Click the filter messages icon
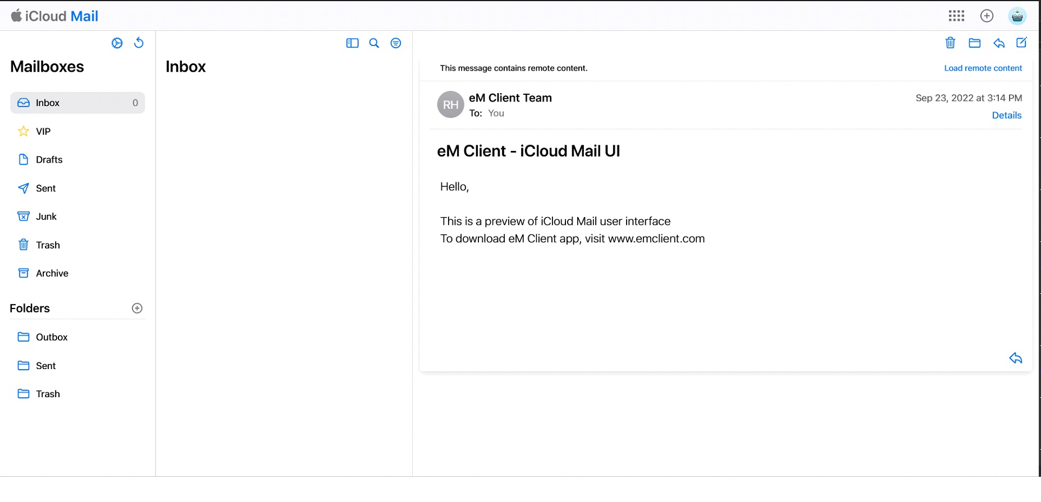1041x502 pixels. click(x=396, y=43)
